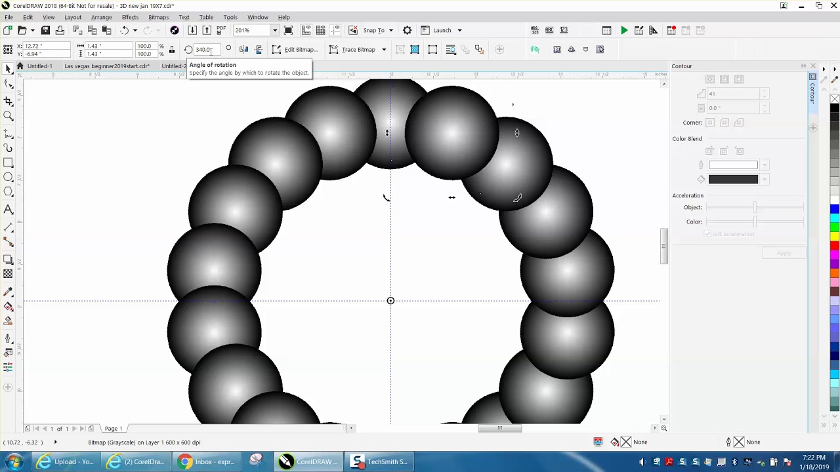
Task: Toggle Show Grid icon
Action: tap(320, 30)
